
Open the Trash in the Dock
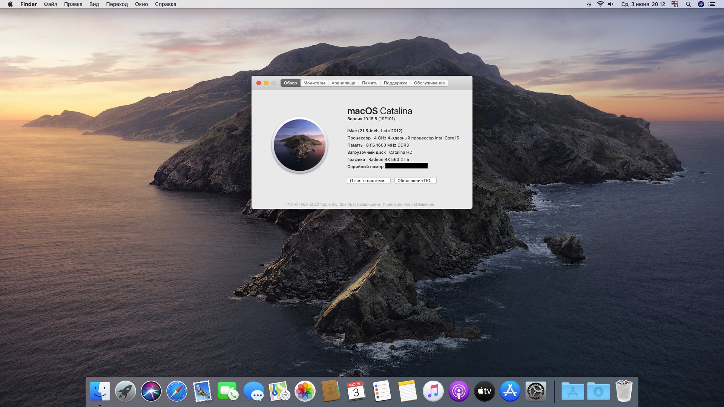624,391
